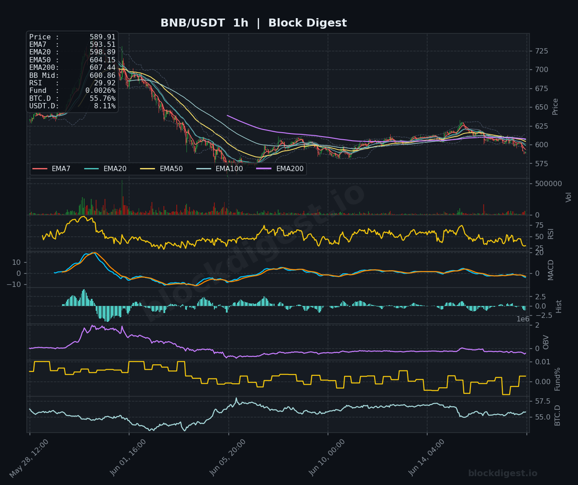Click the EMA50 604.15 stat line
Screen dimensions: 578x485
pos(72,60)
